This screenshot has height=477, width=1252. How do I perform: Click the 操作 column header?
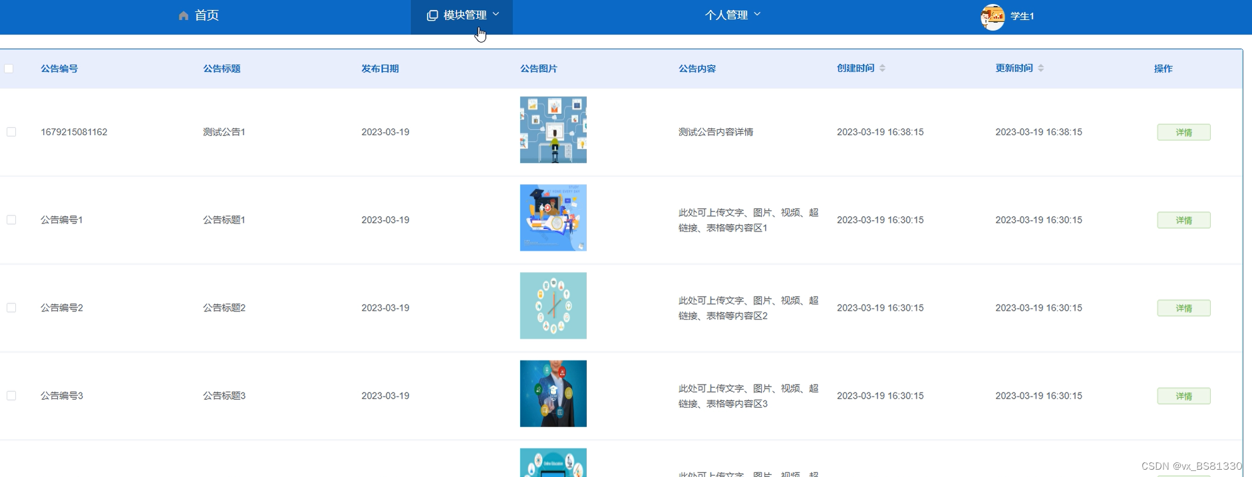click(1163, 69)
